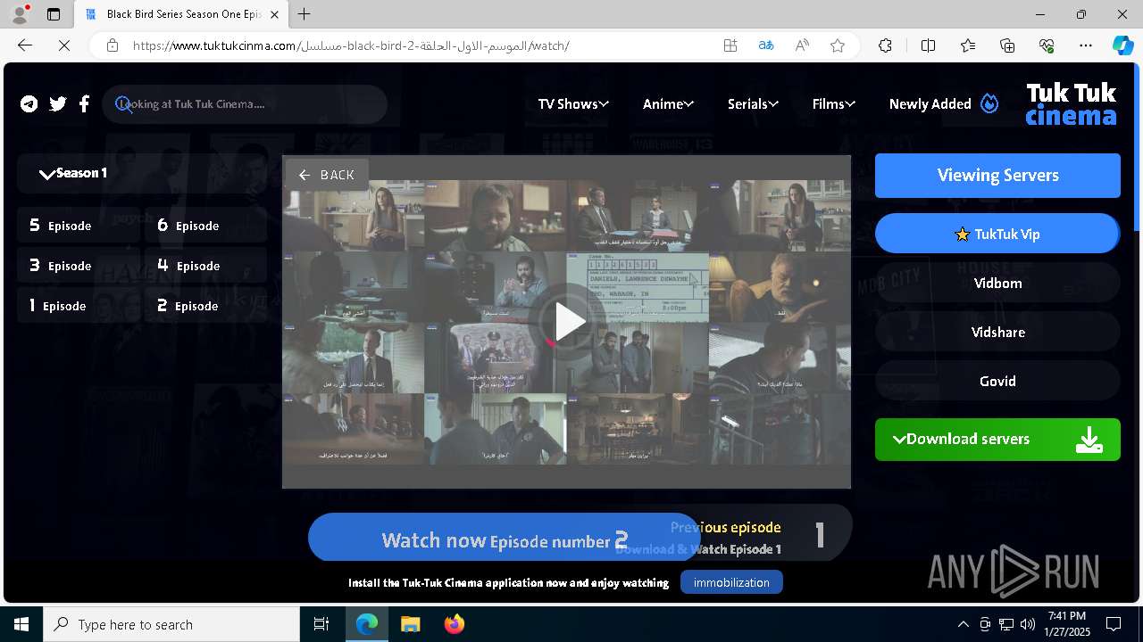Select Episode 6
Image resolution: width=1143 pixels, height=642 pixels.
pos(205,226)
